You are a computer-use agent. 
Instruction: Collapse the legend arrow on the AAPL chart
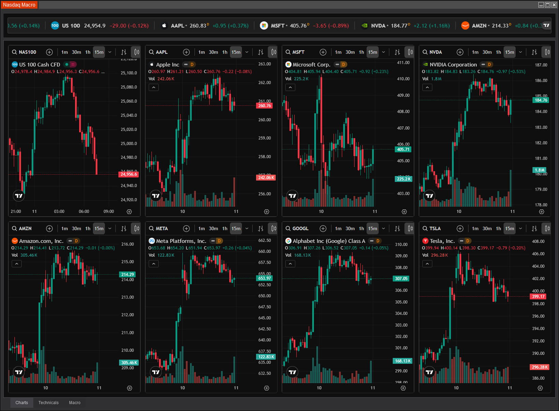tap(154, 87)
